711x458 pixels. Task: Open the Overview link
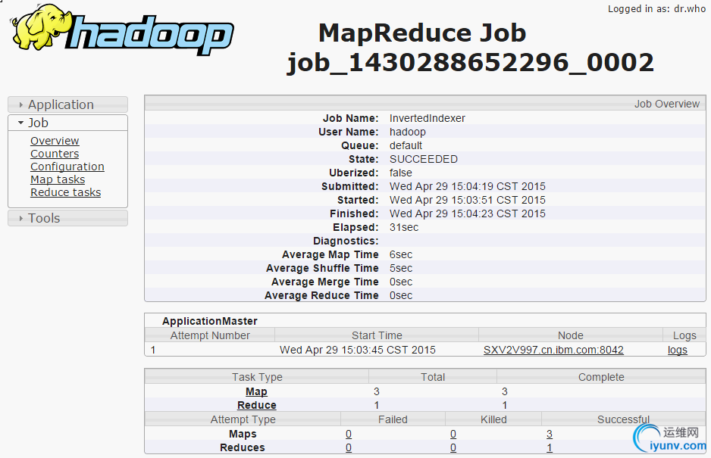pyautogui.click(x=55, y=141)
